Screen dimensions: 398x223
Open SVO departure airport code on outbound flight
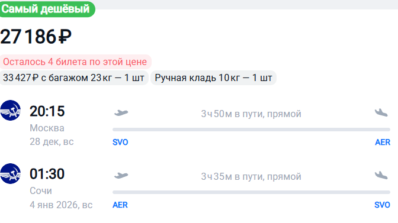120,142
